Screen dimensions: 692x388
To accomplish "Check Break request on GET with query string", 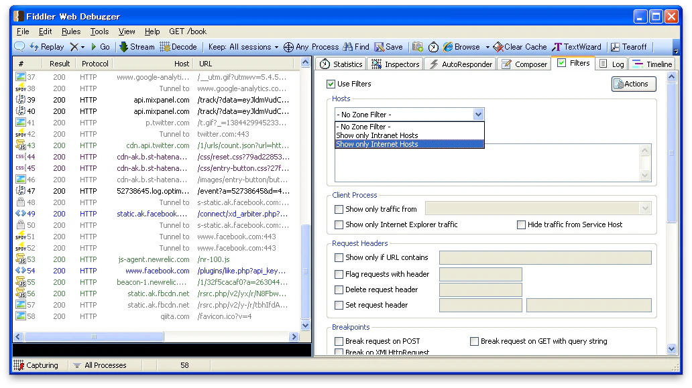I will (x=475, y=341).
